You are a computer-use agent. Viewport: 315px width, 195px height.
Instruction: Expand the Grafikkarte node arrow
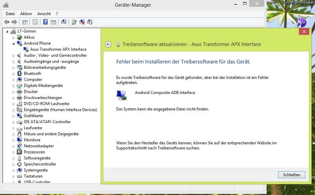coord(13,116)
